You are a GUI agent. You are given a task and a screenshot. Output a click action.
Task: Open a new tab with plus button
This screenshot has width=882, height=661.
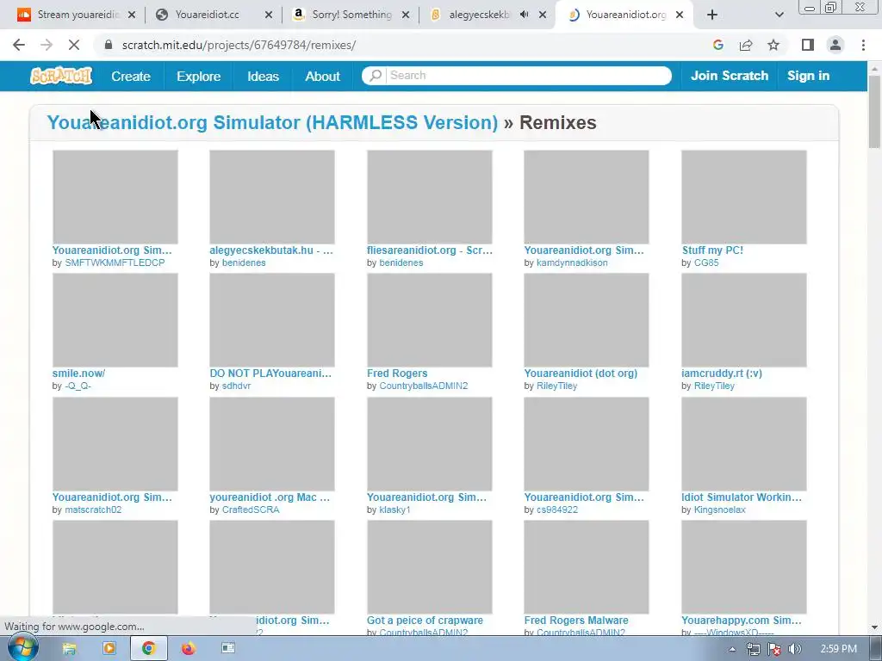click(712, 15)
